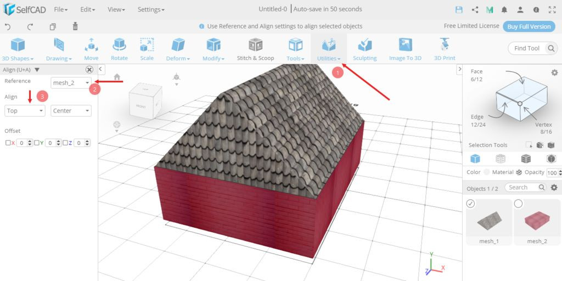Enable the X offset checkbox

(8, 143)
